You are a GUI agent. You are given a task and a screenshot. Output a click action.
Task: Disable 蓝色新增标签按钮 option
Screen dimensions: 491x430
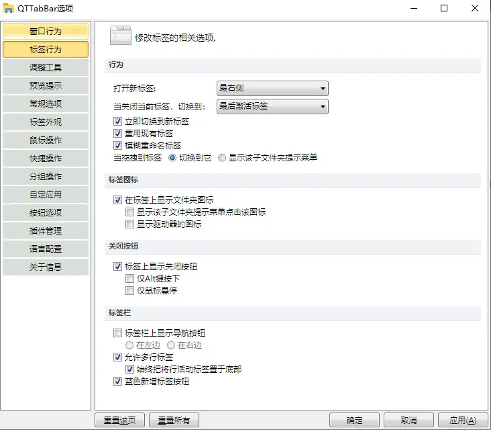pyautogui.click(x=118, y=382)
